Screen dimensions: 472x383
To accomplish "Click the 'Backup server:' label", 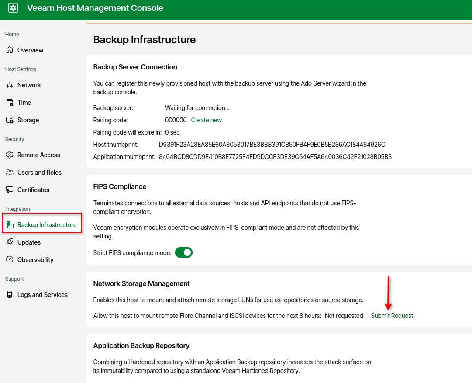I will pos(113,108).
